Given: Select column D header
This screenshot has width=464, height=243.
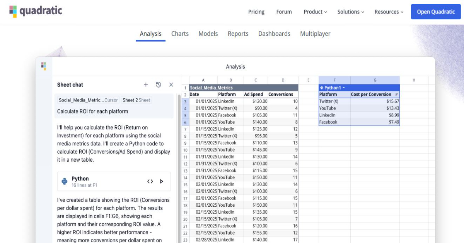Looking at the screenshot, I should (x=283, y=80).
